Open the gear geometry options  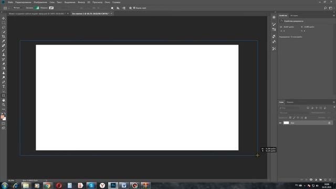click(x=130, y=8)
